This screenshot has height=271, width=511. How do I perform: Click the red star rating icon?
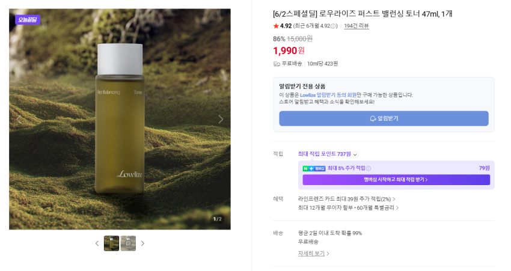[276, 26]
